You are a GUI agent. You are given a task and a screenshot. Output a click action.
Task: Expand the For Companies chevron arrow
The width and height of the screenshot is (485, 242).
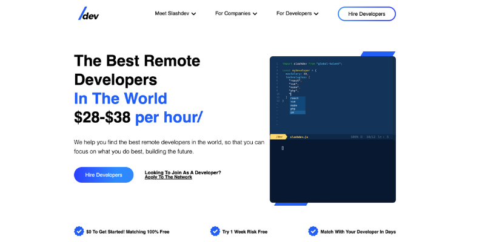click(x=255, y=14)
